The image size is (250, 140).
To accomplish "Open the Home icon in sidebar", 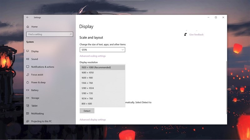I will click(28, 27).
